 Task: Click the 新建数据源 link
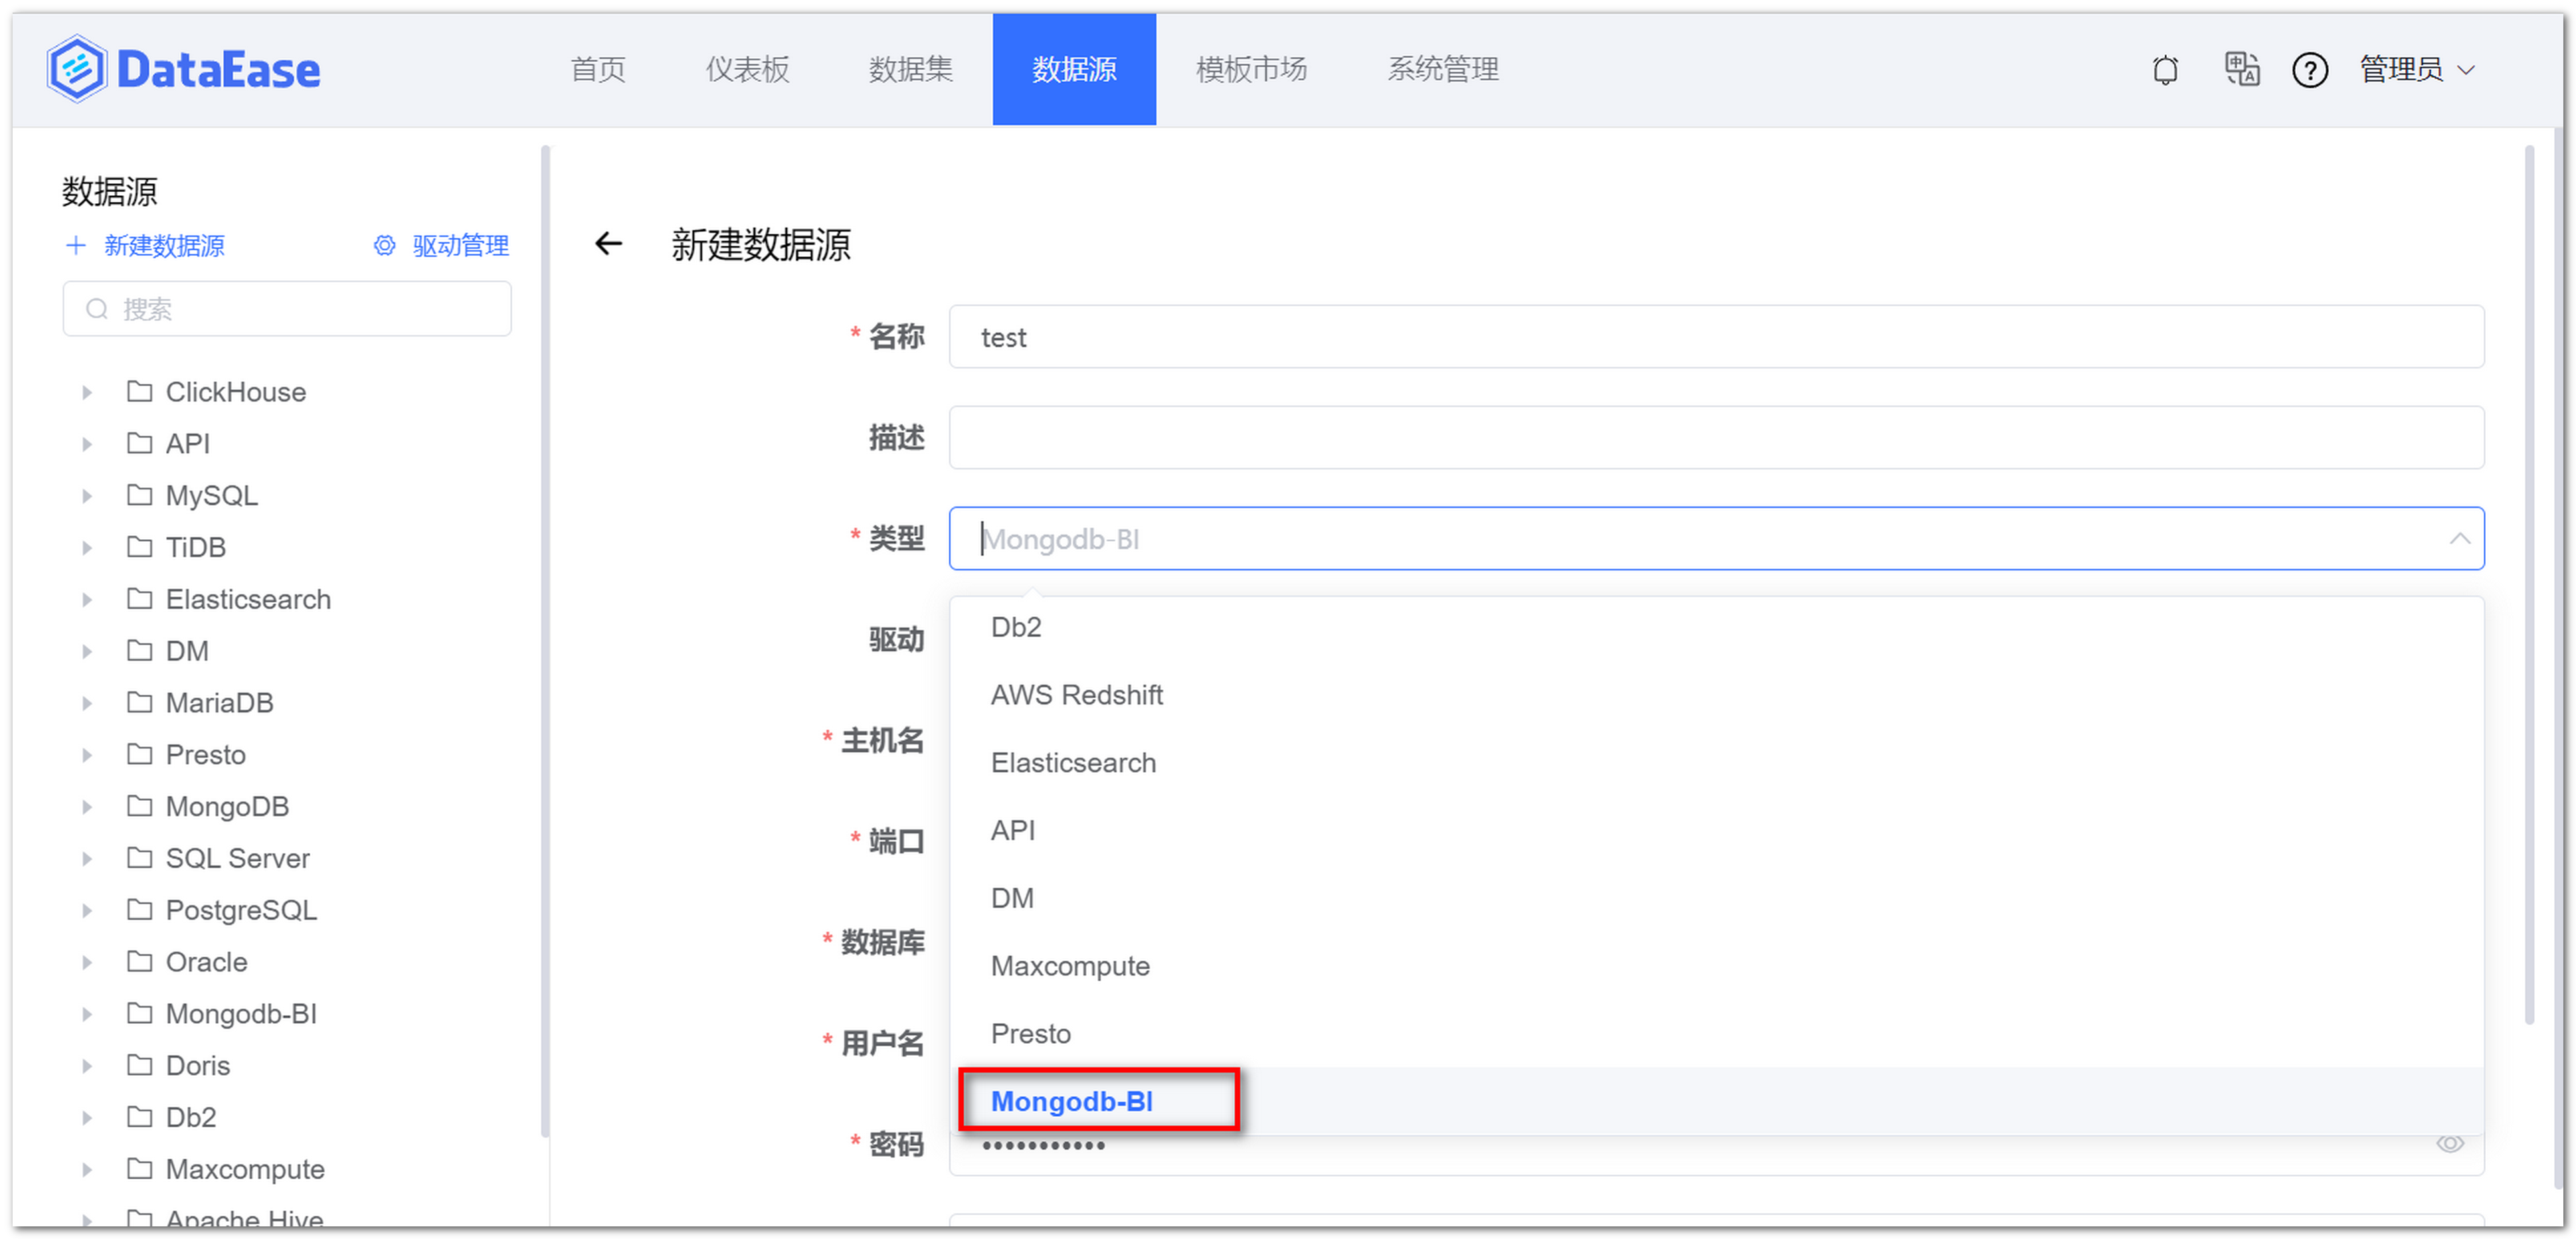click(x=164, y=246)
